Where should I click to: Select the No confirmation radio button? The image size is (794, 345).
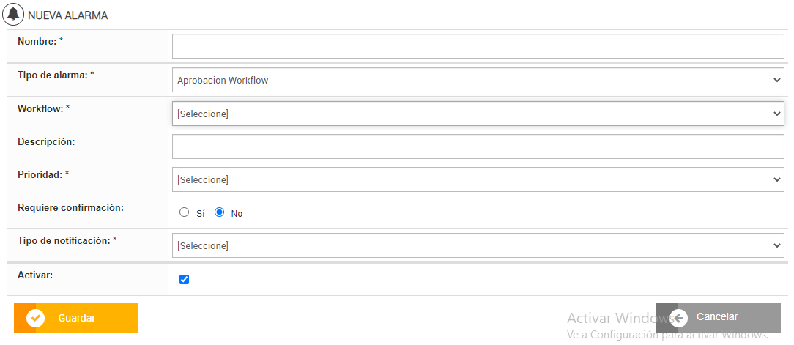219,212
